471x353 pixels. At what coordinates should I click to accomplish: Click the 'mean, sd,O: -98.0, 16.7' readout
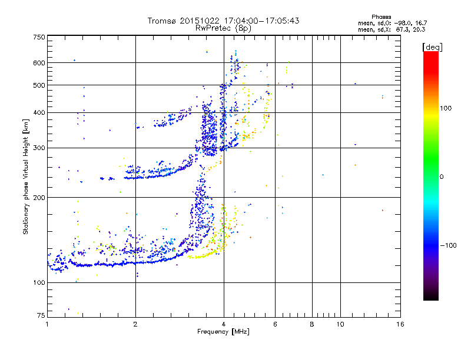pyautogui.click(x=392, y=23)
